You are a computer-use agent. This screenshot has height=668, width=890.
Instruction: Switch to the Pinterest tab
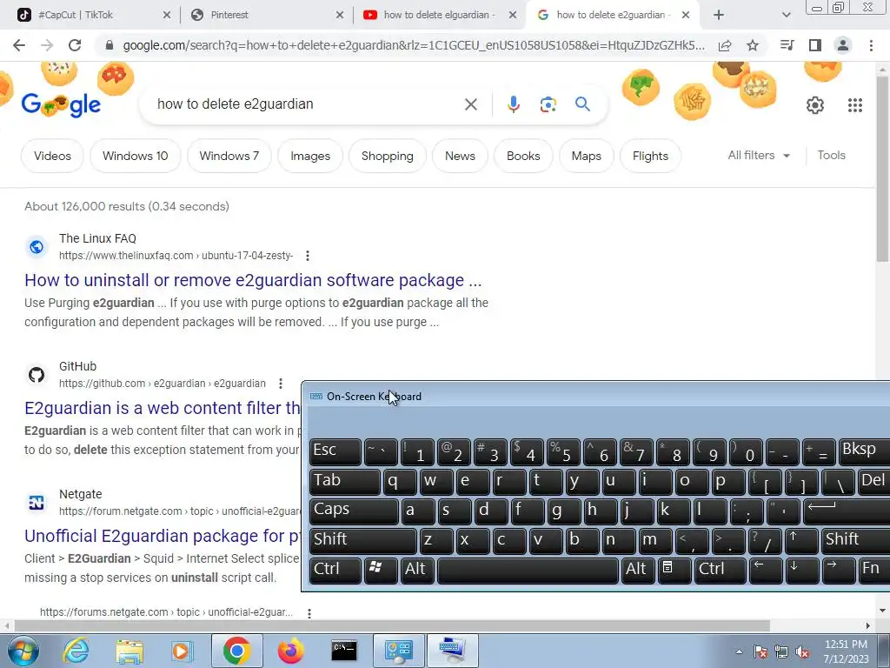(x=267, y=15)
